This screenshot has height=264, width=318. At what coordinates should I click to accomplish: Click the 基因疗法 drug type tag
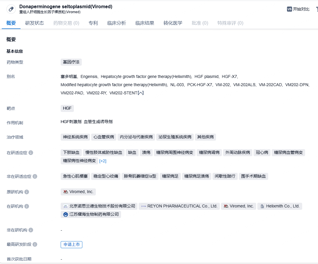(71, 62)
